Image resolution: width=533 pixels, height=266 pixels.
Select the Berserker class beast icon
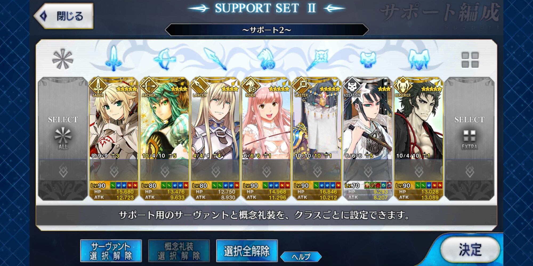click(x=419, y=59)
